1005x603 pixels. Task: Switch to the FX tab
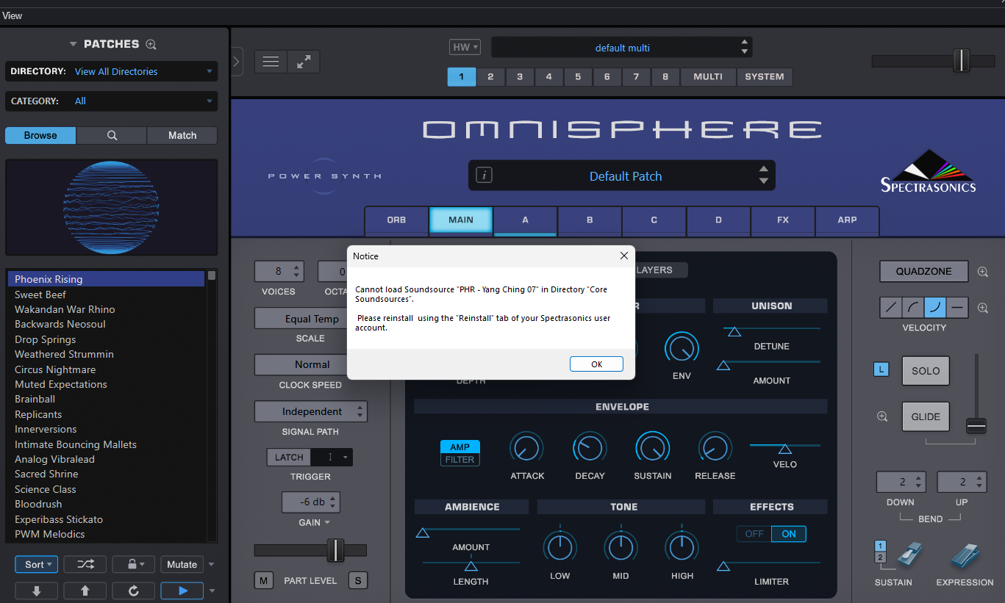(x=782, y=220)
